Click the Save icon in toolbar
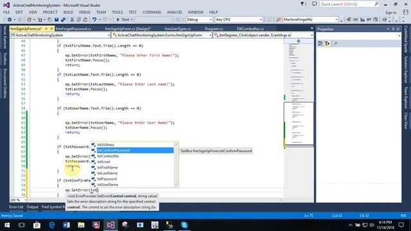 click(57, 20)
